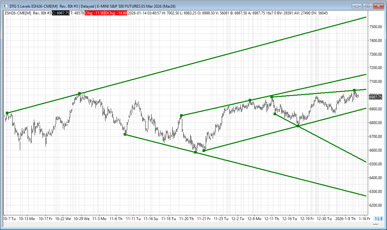Screen dimensions: 387x230
Task: Click the 2026-1-8 Th date label
Action: pos(345,219)
